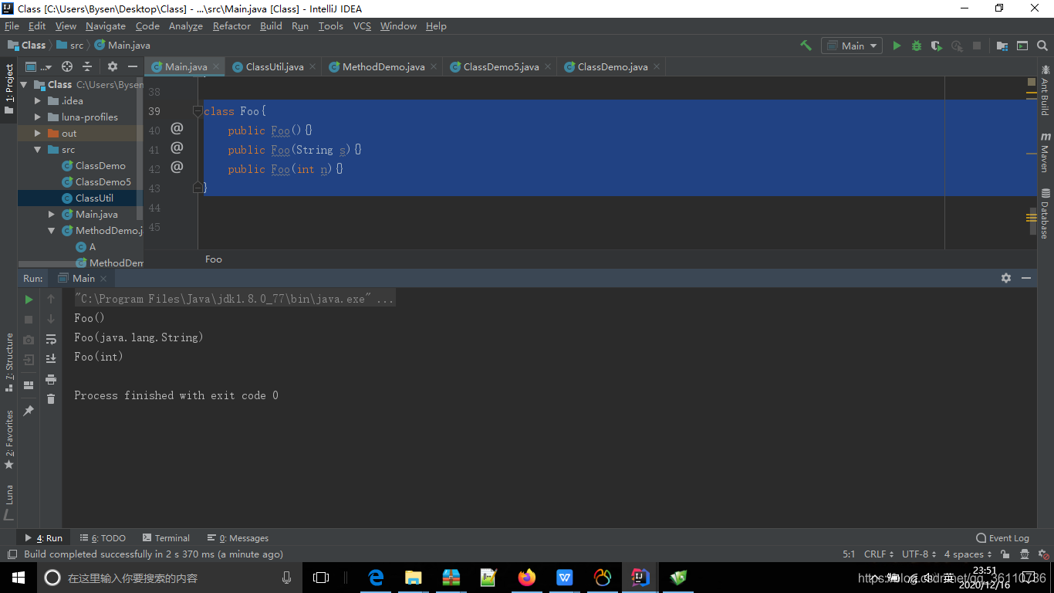Viewport: 1054px width, 593px height.
Task: Open the Event Log
Action: [x=1002, y=537]
